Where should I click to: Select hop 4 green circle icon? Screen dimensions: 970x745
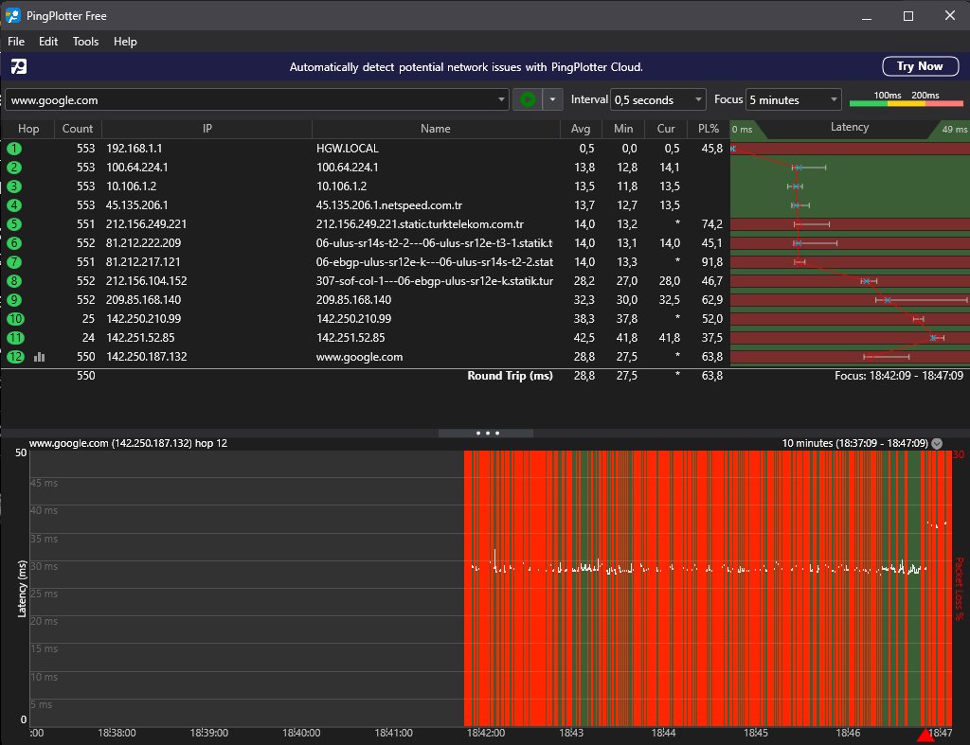pyautogui.click(x=14, y=205)
